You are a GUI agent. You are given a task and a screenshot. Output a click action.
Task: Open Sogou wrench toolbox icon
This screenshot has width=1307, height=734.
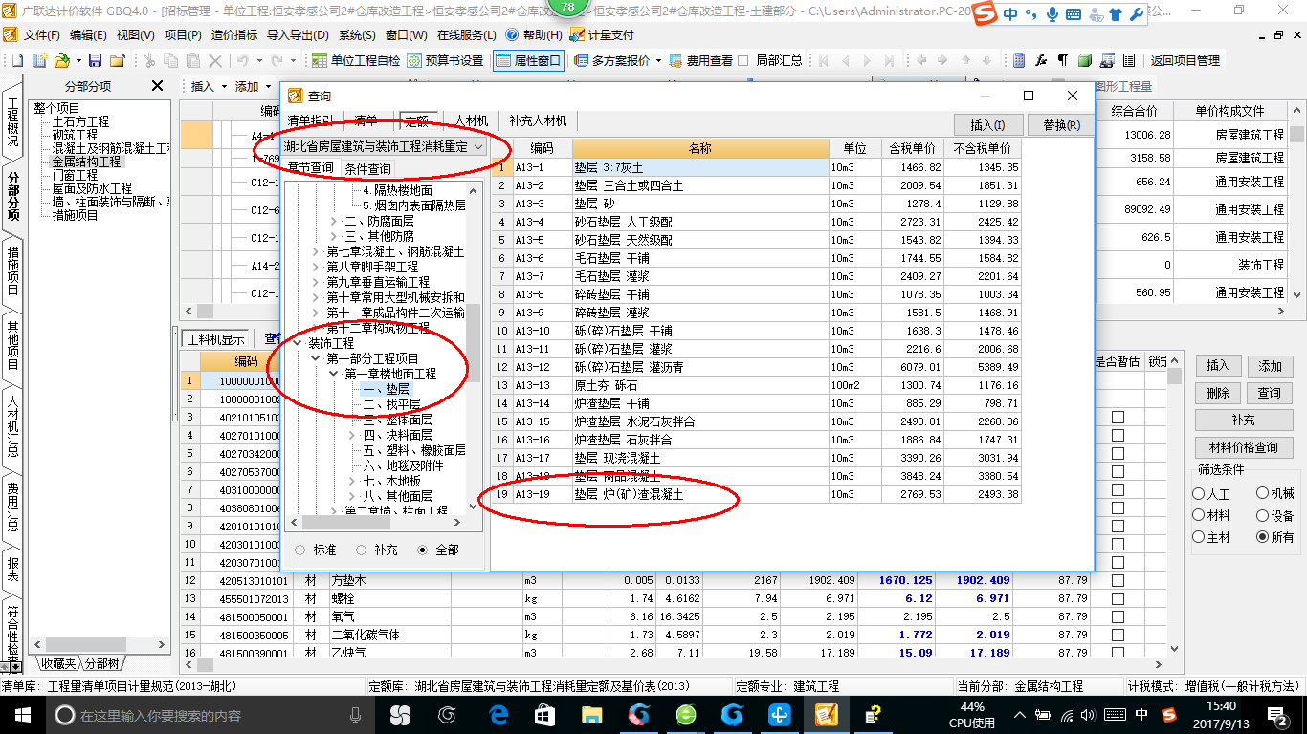[1136, 14]
